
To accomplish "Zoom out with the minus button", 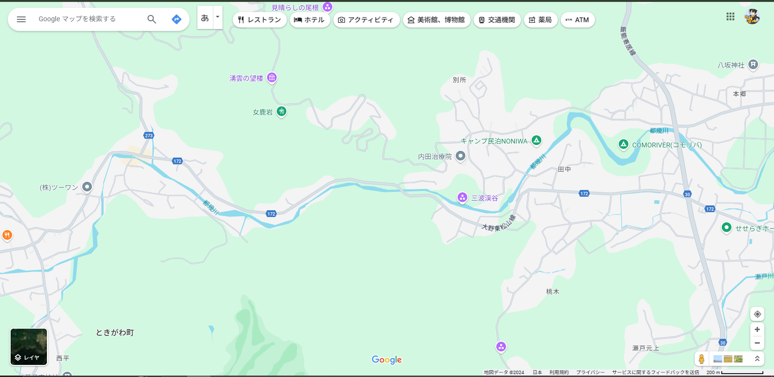I will point(757,343).
